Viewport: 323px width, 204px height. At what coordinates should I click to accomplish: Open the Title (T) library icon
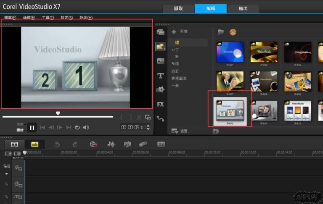click(160, 76)
